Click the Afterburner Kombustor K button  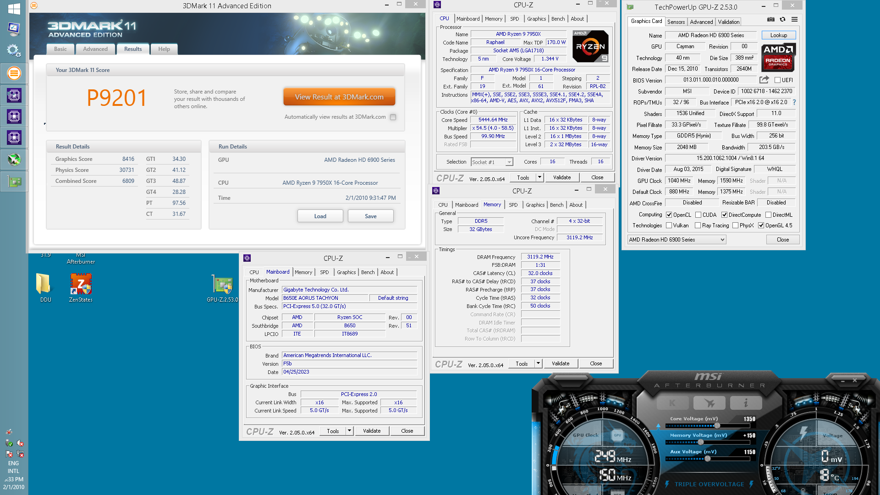672,403
